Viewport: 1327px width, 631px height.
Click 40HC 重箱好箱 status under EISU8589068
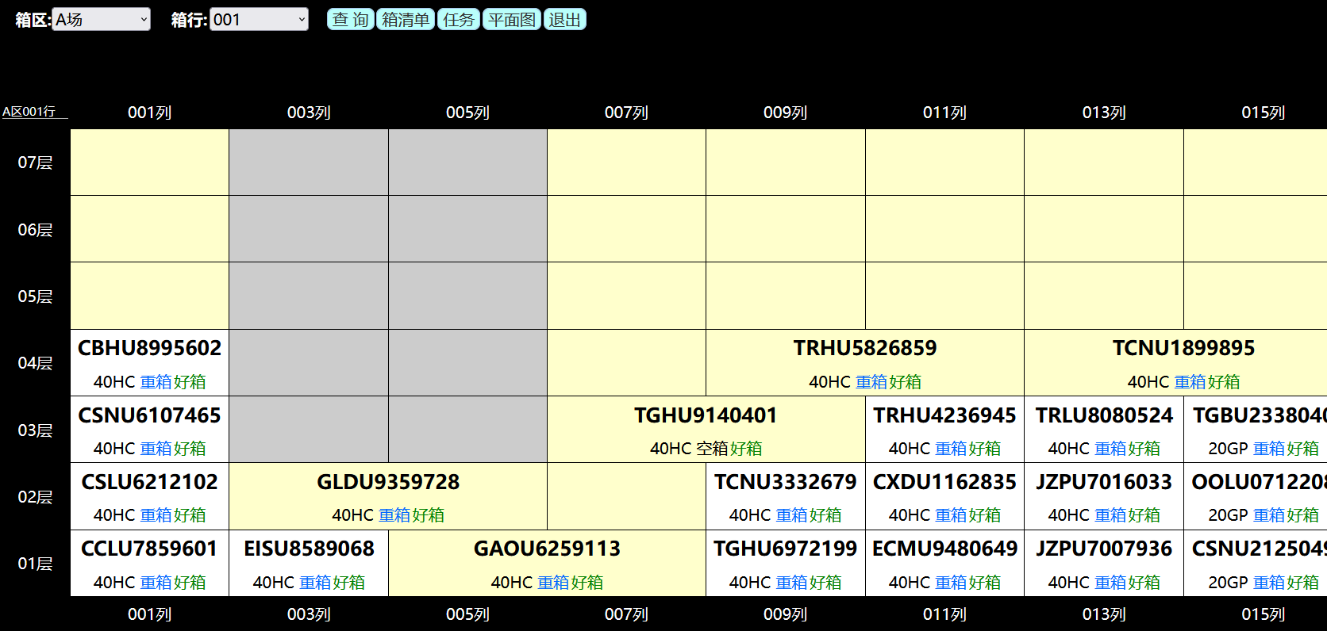click(309, 583)
